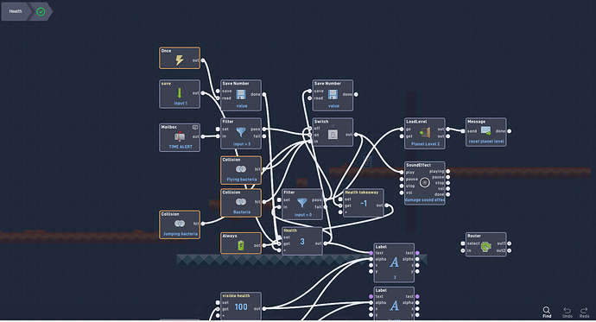Click the 'pass' port on 'input > 3' Filter
The width and height of the screenshot is (596, 322).
[x=264, y=129]
